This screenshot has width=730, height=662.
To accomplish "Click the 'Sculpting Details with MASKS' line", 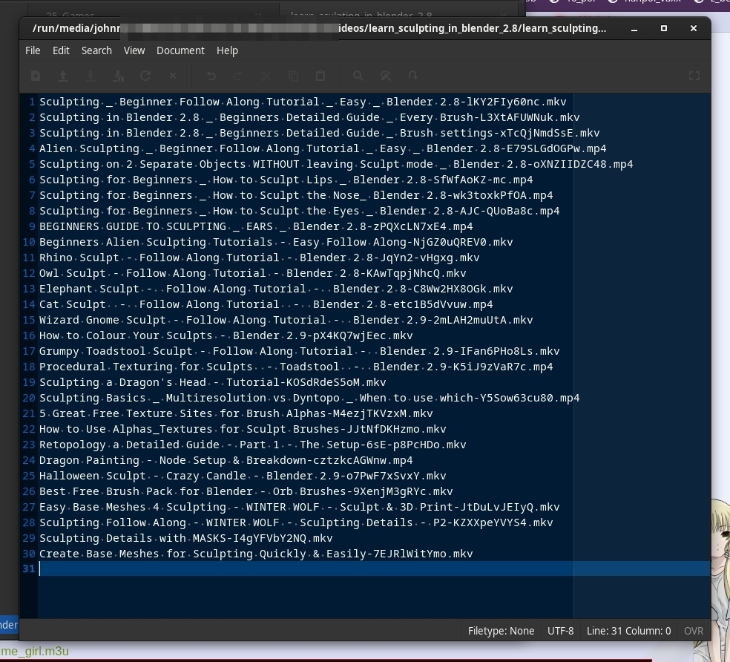I will pos(185,539).
